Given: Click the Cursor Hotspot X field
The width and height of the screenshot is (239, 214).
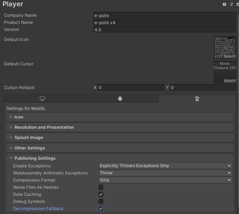Looking at the screenshot, I should click(x=131, y=88).
